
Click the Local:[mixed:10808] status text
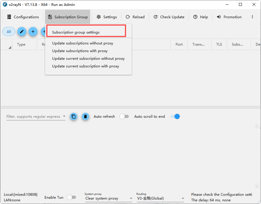coord(21,195)
